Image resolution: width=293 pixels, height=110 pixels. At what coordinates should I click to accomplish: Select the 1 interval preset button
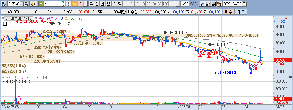tap(126, 4)
